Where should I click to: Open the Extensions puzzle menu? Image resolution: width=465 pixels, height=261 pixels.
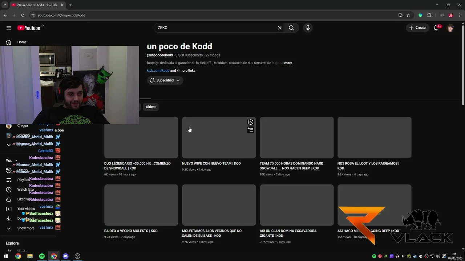pyautogui.click(x=429, y=15)
